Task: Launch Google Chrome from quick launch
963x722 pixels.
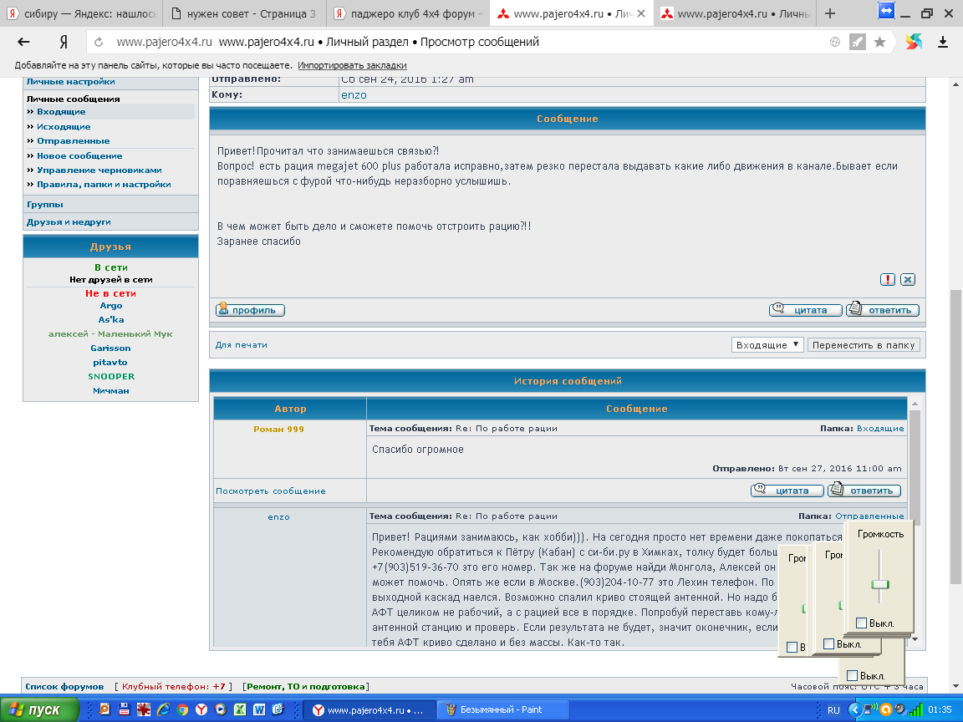Action: click(x=182, y=709)
